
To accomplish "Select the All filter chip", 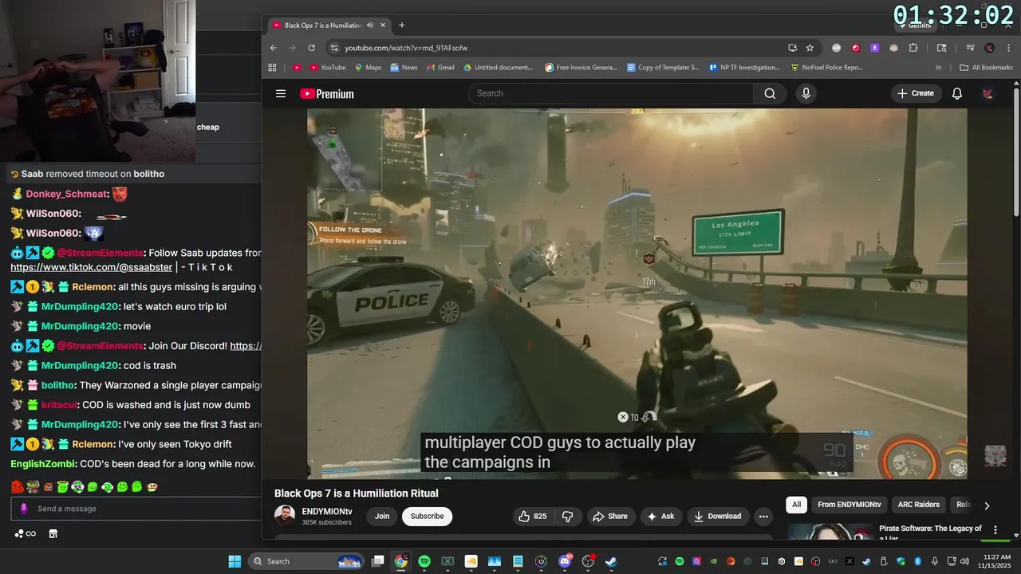I will [796, 505].
